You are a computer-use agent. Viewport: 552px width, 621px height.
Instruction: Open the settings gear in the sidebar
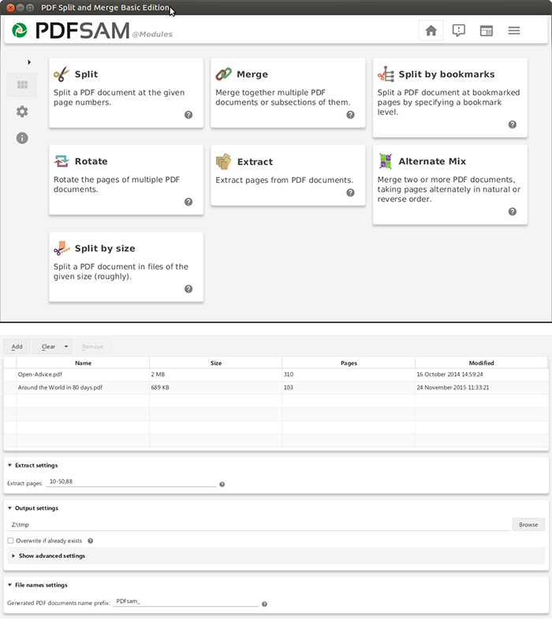pos(22,112)
